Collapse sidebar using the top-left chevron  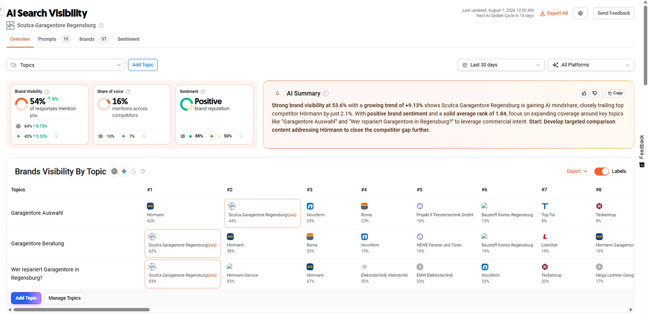pyautogui.click(x=1, y=9)
